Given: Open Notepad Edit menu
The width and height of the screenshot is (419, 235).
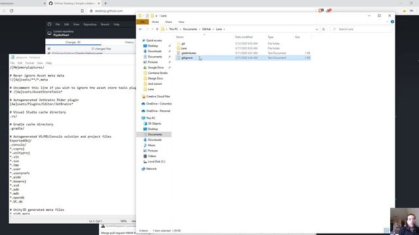Looking at the screenshot, I should point(20,63).
